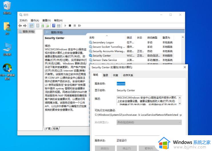
Task: Click 手动(触发... cell in Sensor Data Service row
Action: point(154,60)
